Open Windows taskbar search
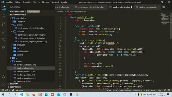Screen dimensions: 172x97 pos(9,95)
